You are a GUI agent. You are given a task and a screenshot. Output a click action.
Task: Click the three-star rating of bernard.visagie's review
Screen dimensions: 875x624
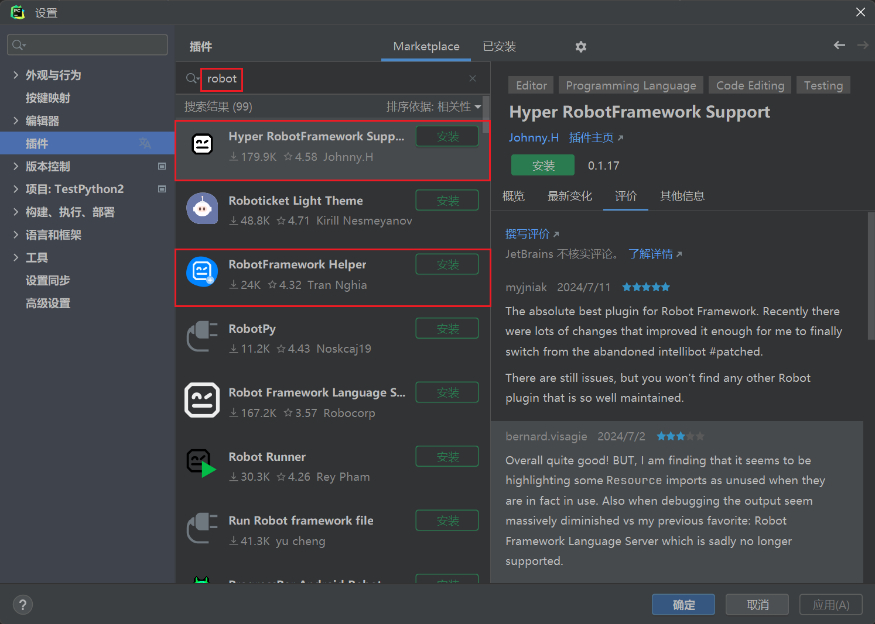click(x=681, y=436)
